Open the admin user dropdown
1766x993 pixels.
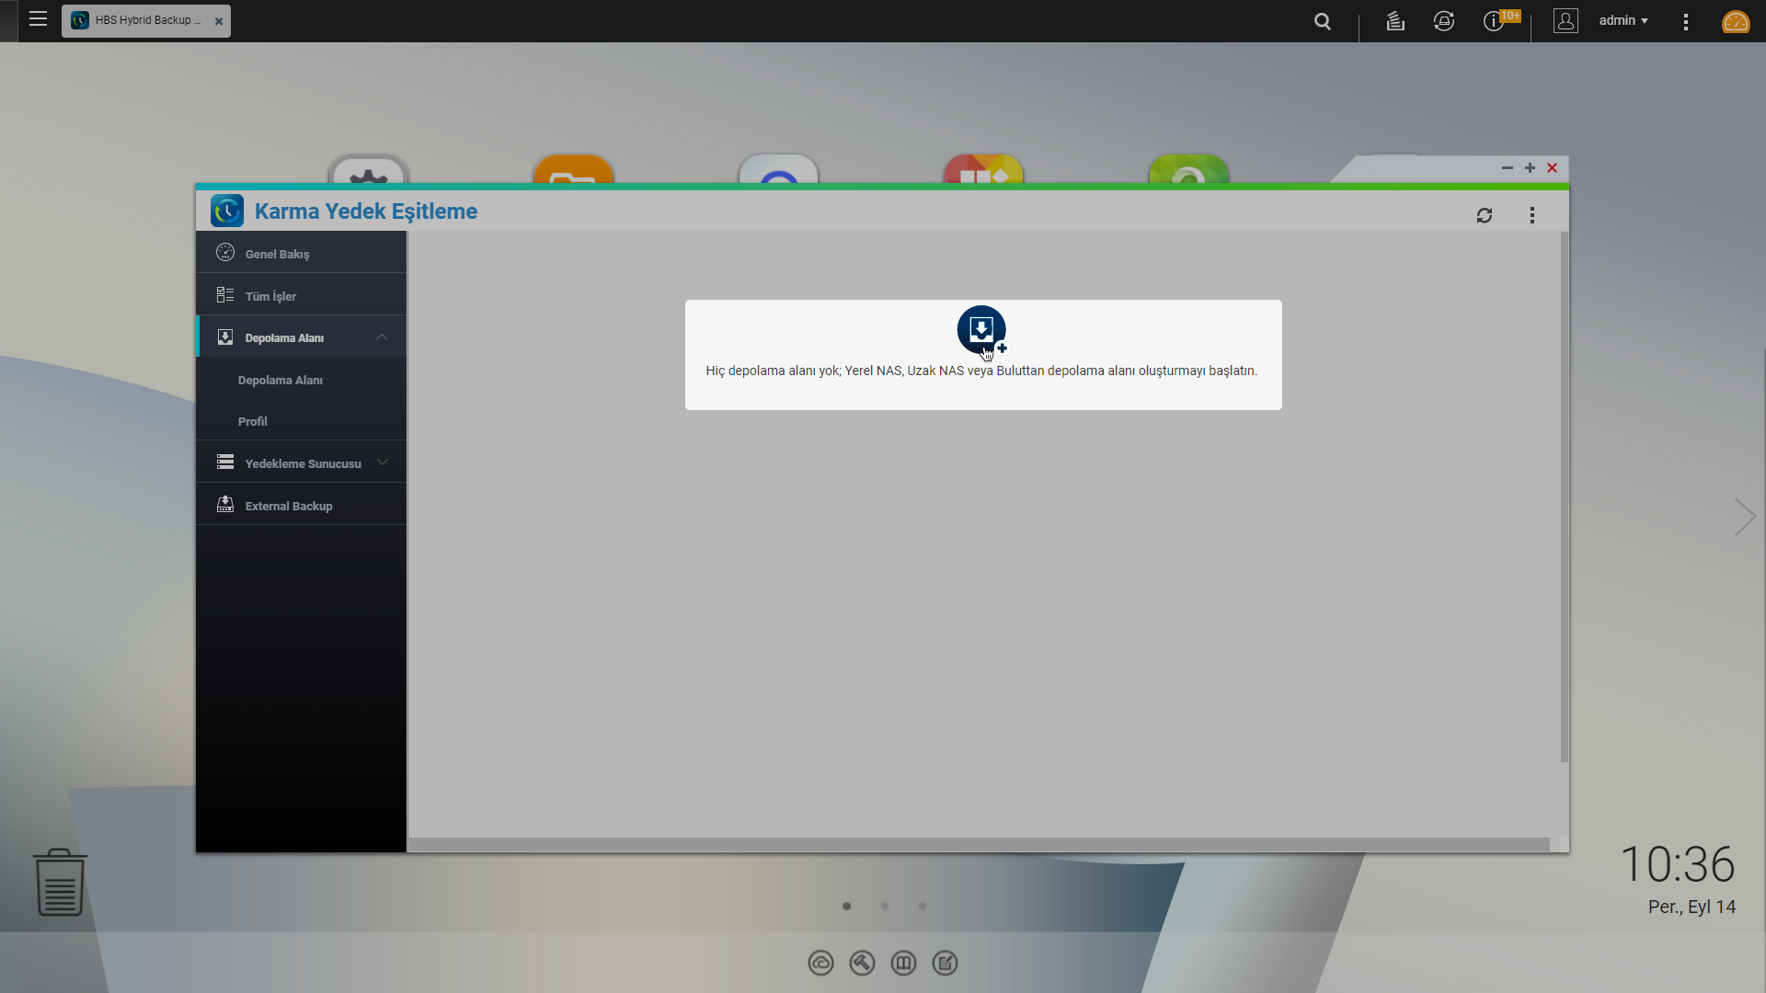pyautogui.click(x=1623, y=20)
